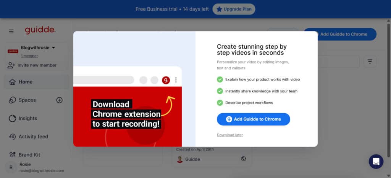
Task: Open the Home menu item
Action: click(36, 82)
